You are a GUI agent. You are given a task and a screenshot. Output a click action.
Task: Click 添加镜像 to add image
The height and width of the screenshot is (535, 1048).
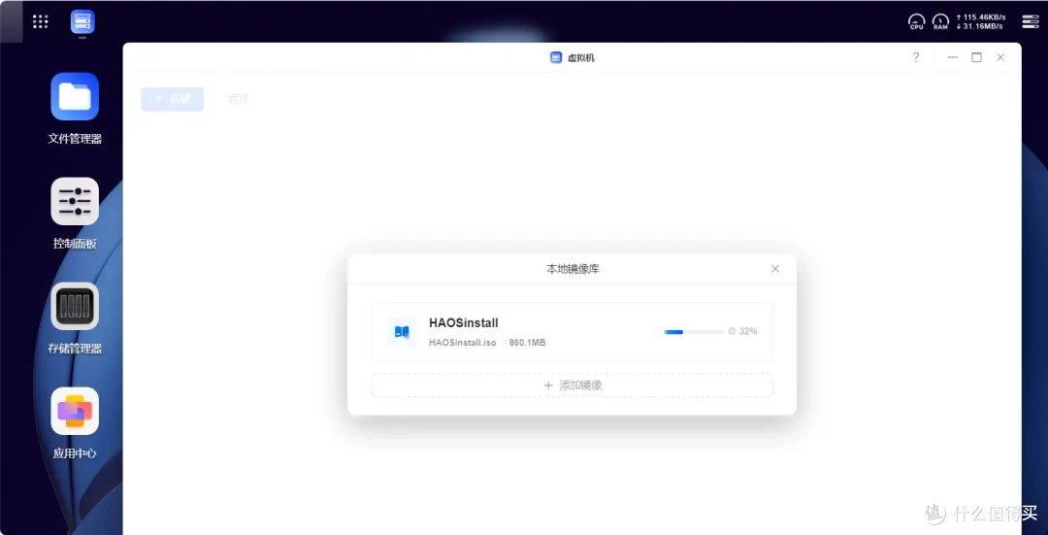click(x=573, y=385)
